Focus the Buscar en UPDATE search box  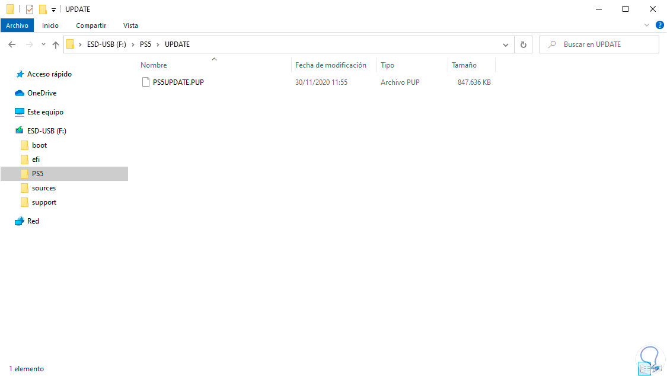(599, 44)
